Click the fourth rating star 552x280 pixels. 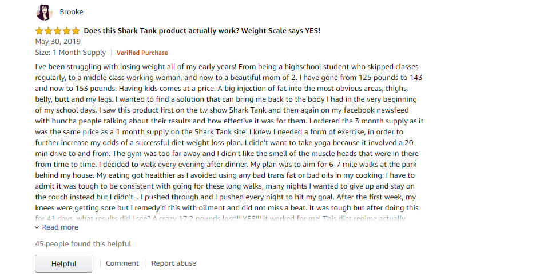67,31
